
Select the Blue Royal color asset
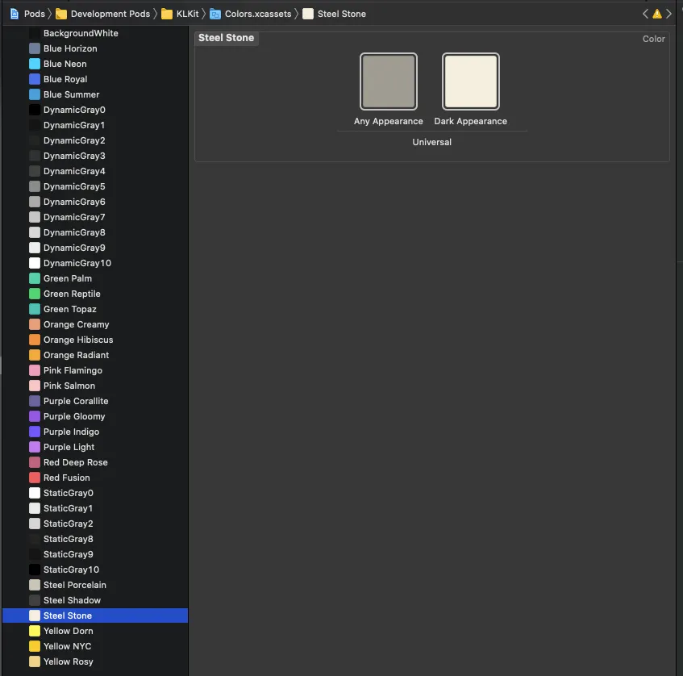point(95,79)
